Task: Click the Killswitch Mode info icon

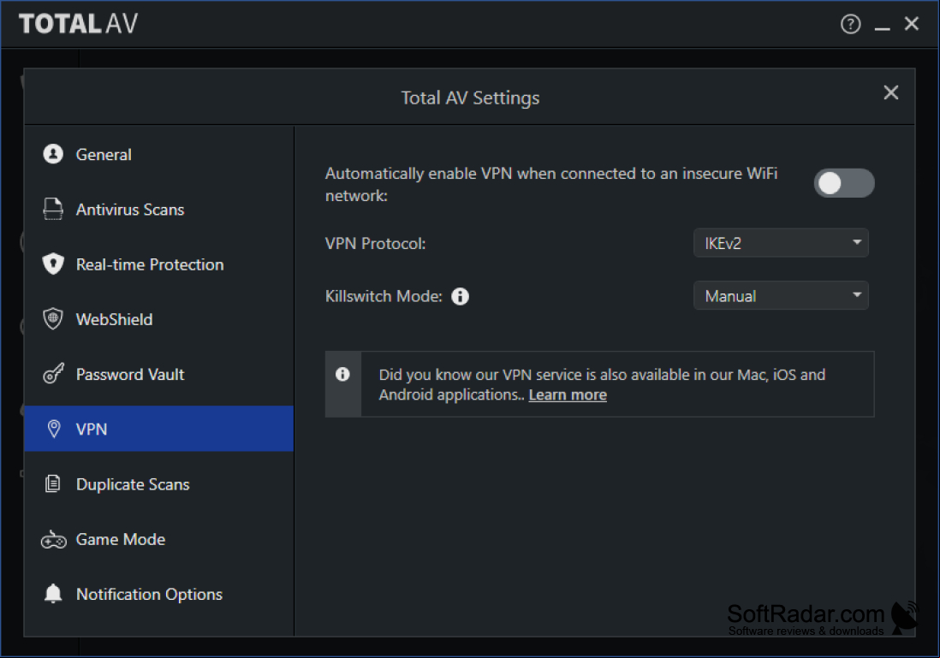Action: (460, 296)
